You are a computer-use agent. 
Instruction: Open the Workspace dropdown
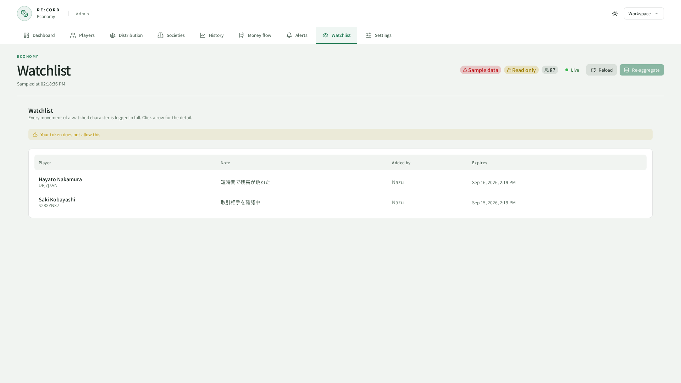[644, 13]
